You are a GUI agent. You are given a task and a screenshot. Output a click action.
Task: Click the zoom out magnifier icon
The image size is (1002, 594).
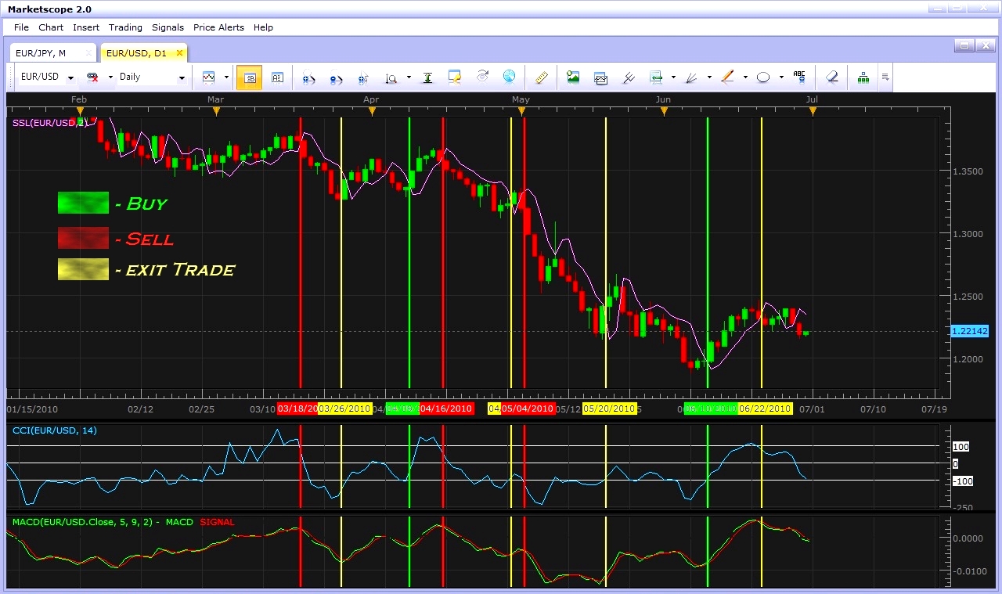(x=336, y=77)
